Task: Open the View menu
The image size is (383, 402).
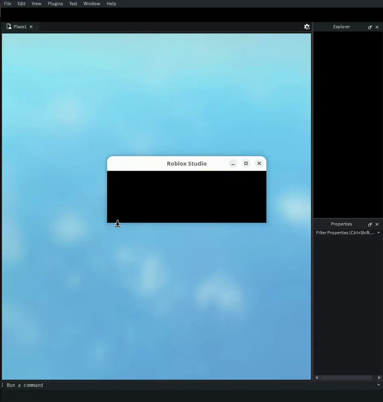Action: [36, 3]
